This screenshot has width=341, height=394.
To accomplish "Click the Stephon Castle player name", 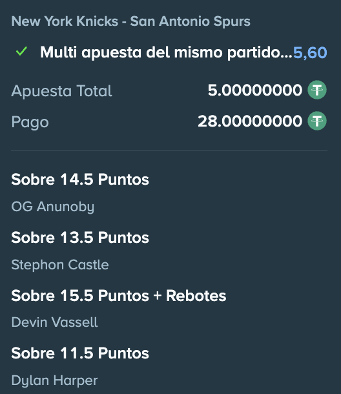I will point(60,265).
